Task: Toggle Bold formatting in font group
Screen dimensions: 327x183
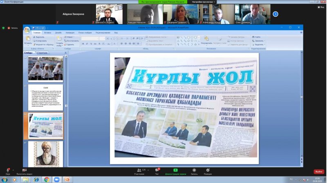Action: click(x=83, y=44)
